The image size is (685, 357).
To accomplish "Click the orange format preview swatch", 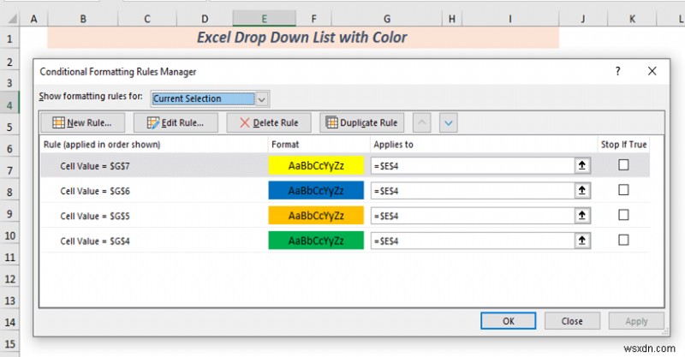I will (316, 216).
